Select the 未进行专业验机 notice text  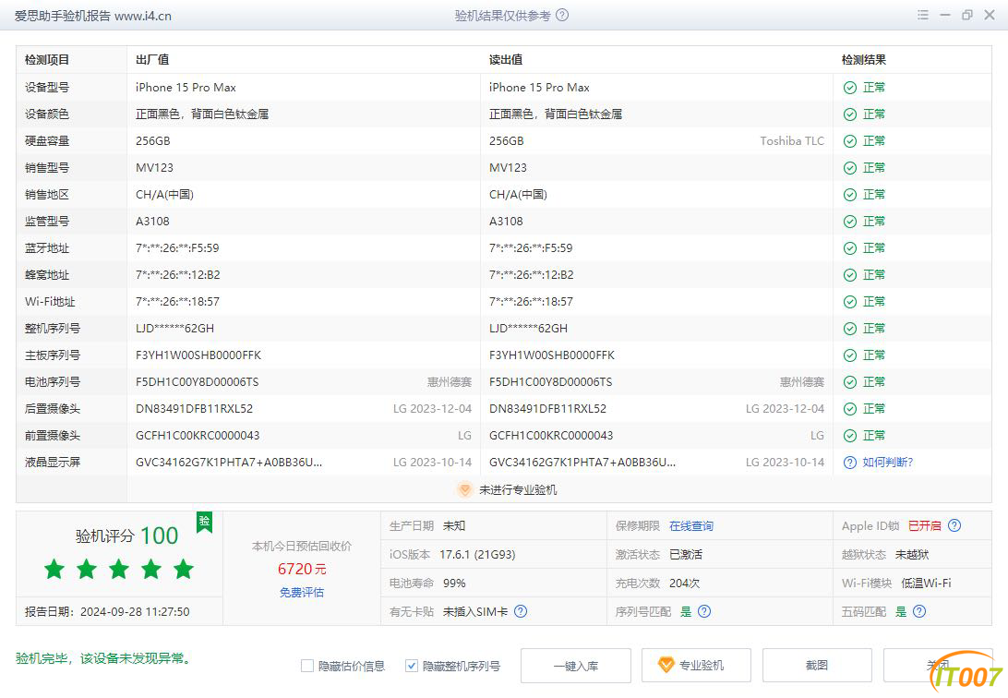click(518, 489)
